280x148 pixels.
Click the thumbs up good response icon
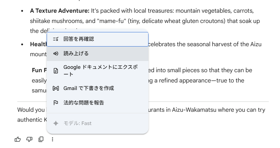[18, 139]
